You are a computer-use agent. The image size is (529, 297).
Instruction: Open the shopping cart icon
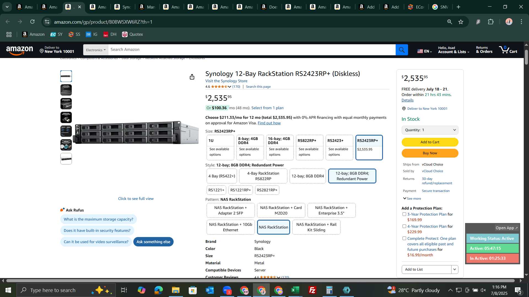508,50
